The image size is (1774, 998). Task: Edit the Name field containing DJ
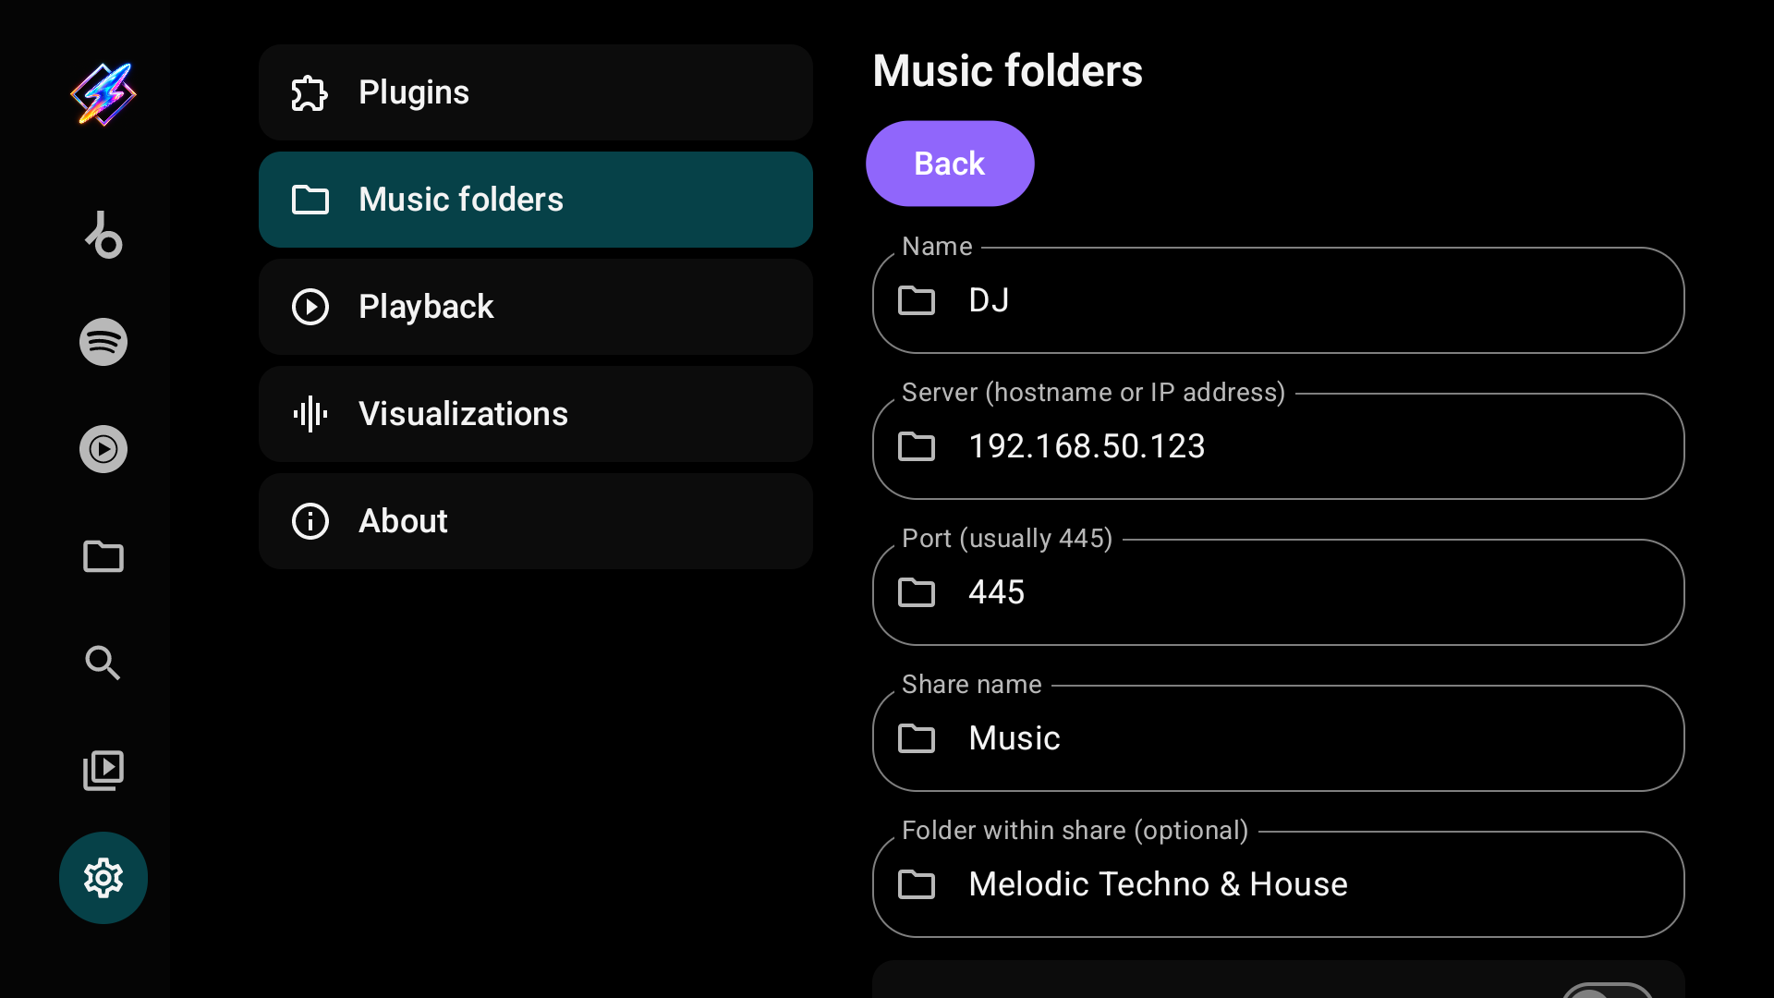(x=1278, y=300)
